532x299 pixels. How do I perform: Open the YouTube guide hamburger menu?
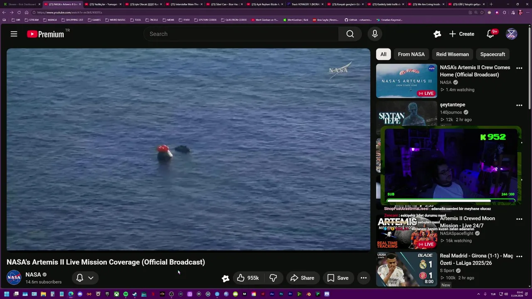(x=14, y=34)
